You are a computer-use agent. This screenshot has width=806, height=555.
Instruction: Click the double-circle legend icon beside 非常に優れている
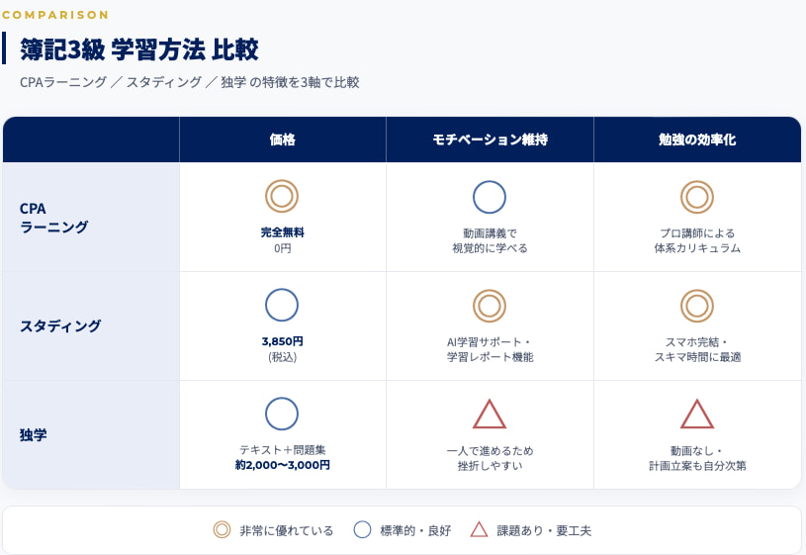pyautogui.click(x=223, y=530)
